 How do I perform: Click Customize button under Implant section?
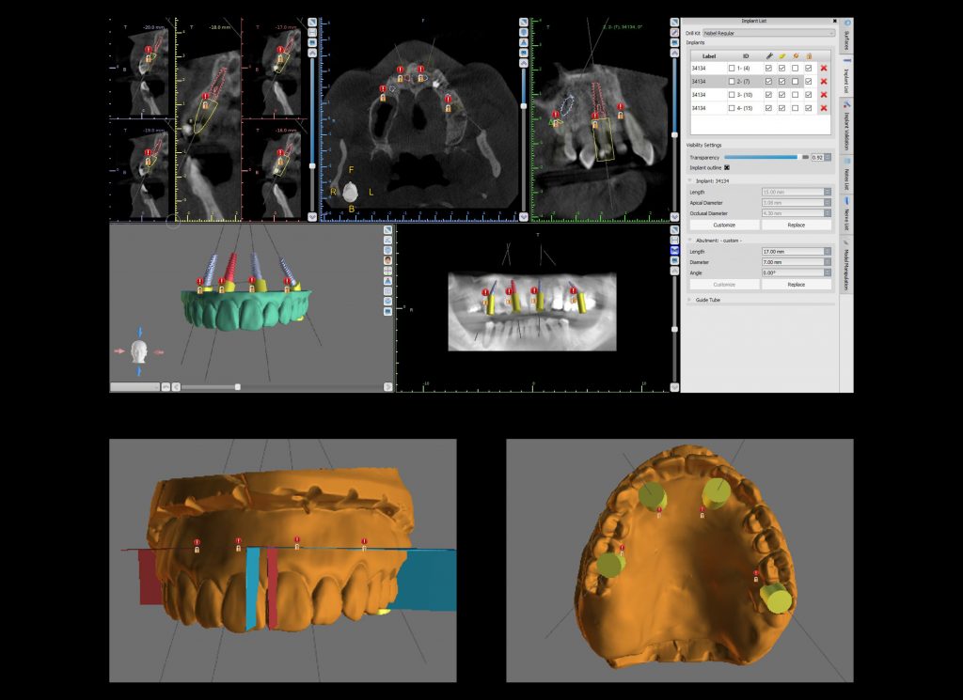coord(723,226)
